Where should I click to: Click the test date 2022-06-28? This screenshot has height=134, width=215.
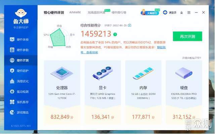coord(120,25)
